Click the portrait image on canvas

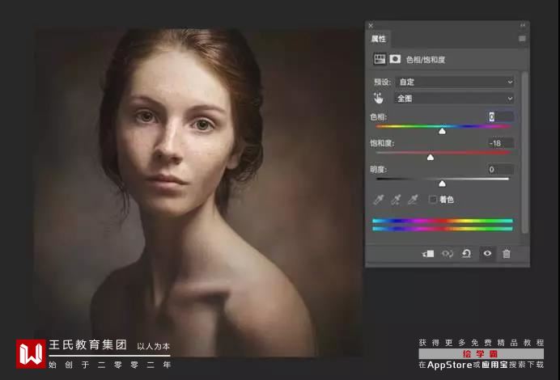click(x=197, y=192)
